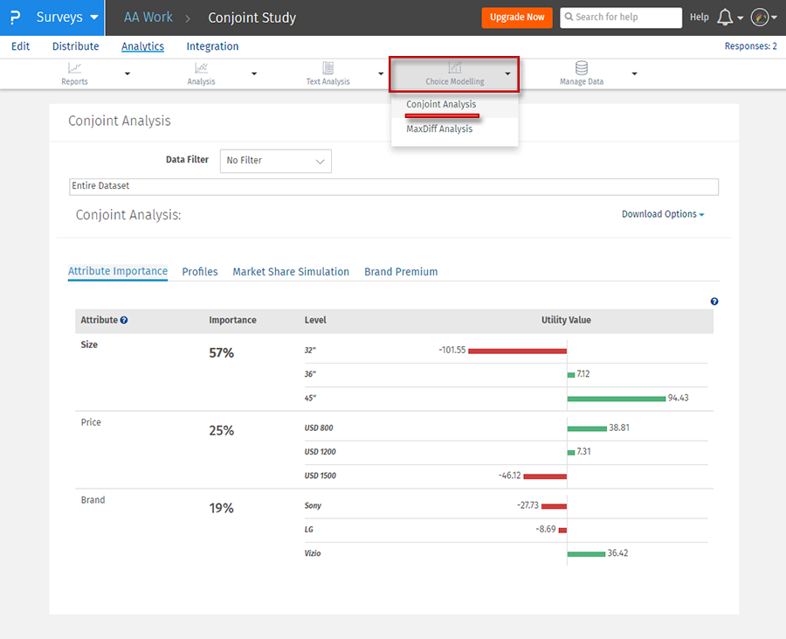786x639 pixels.
Task: Click the Manage Data database icon
Action: [581, 68]
